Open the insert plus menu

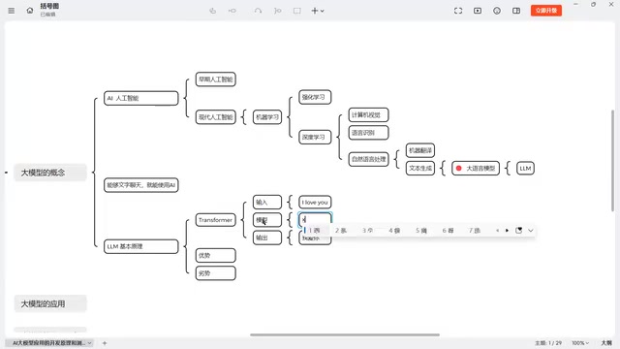(318, 11)
